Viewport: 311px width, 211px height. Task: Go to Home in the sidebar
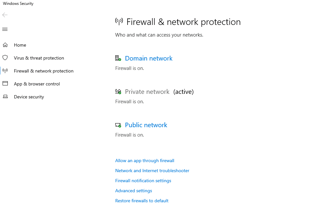[20, 45]
